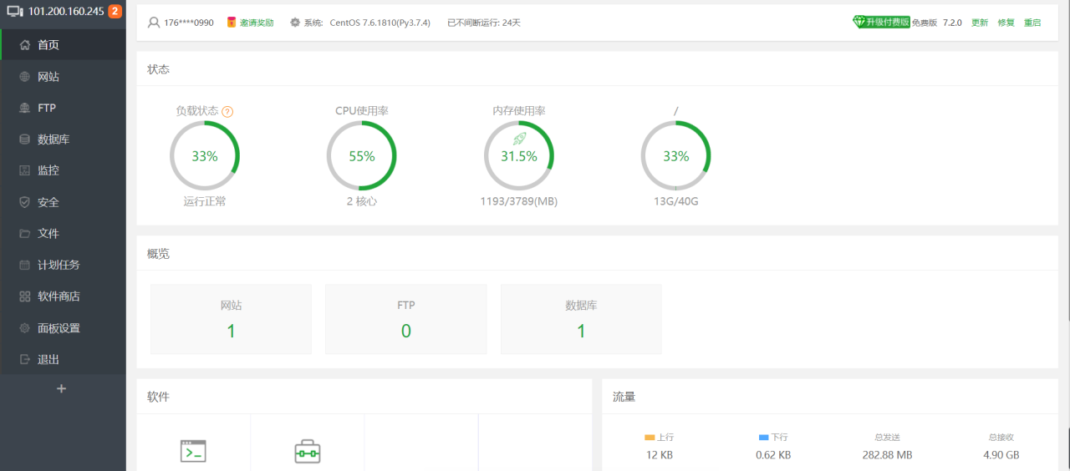The image size is (1070, 471).
Task: Click the 更新 link in top bar
Action: tap(979, 23)
